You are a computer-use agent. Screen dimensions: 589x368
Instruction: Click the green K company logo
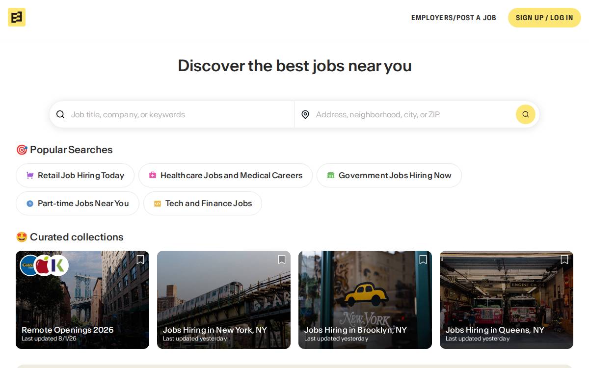point(58,265)
